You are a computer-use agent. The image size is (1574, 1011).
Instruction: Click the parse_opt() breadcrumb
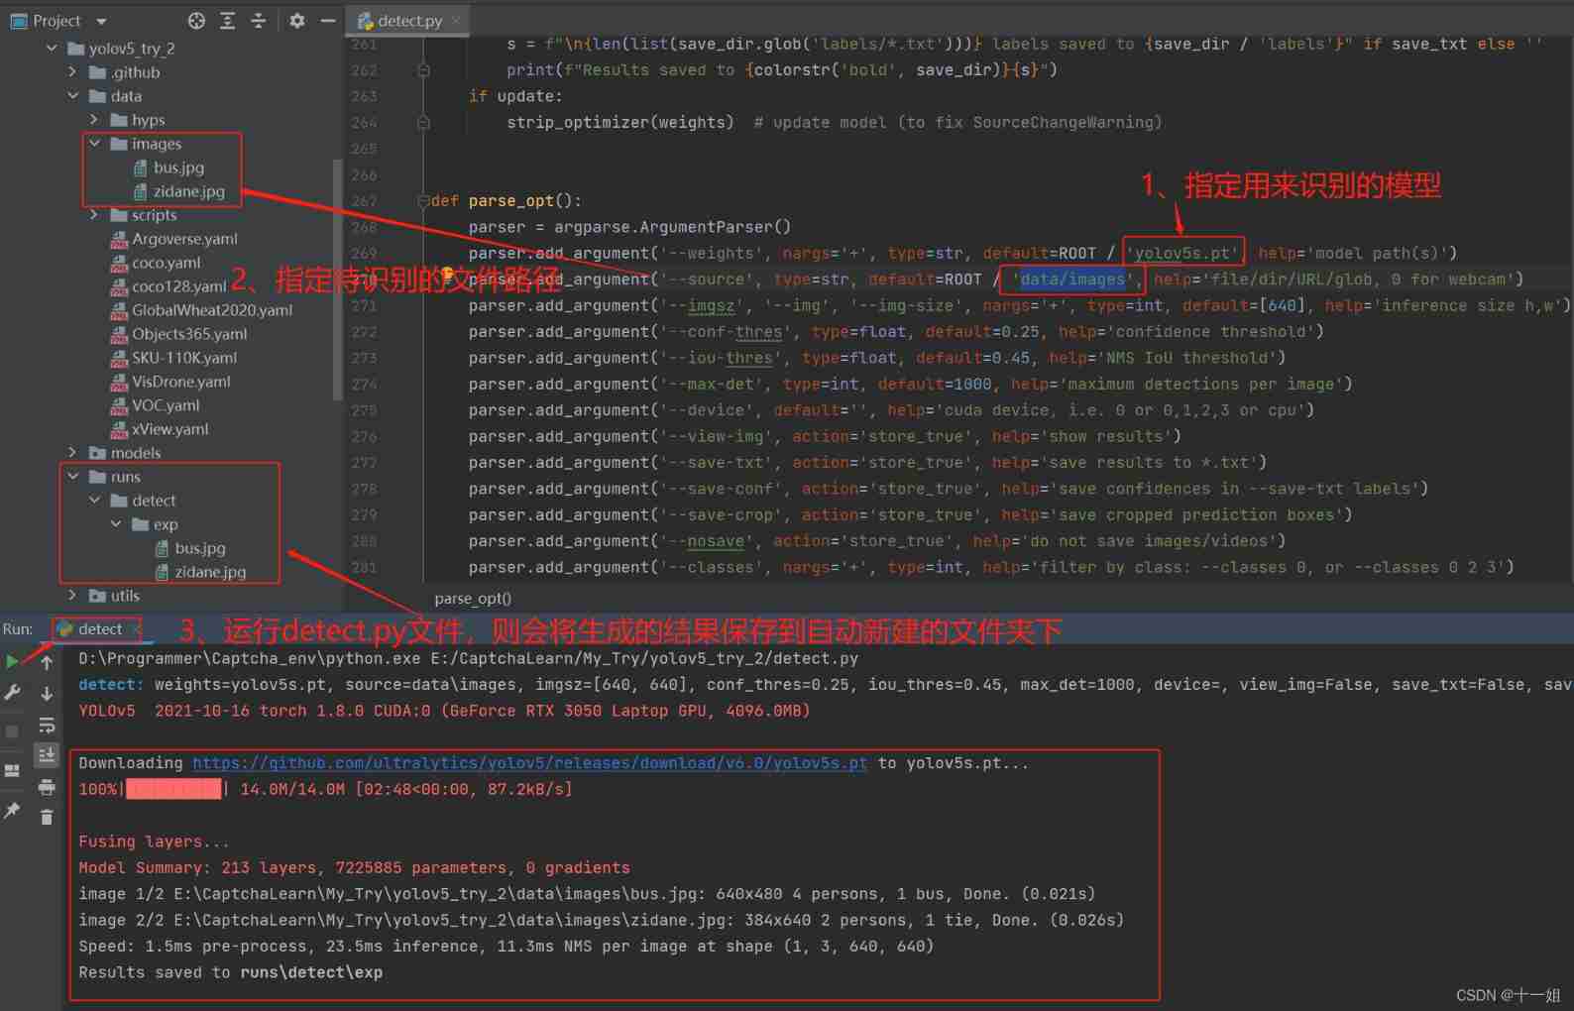point(473,599)
